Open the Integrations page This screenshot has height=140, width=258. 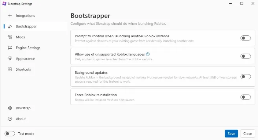[x=36, y=16]
